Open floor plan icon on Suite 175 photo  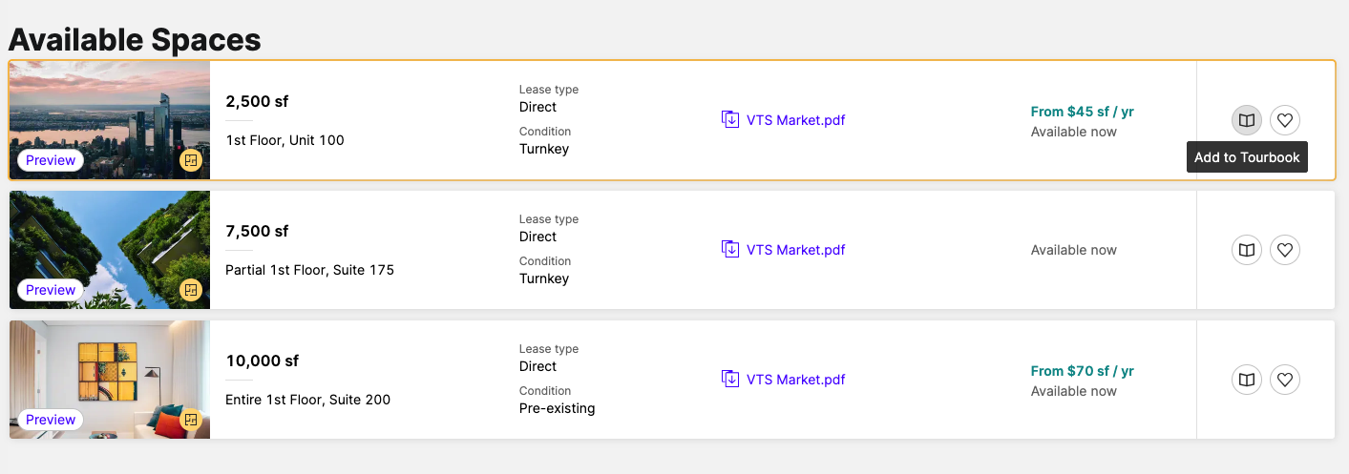click(x=191, y=290)
